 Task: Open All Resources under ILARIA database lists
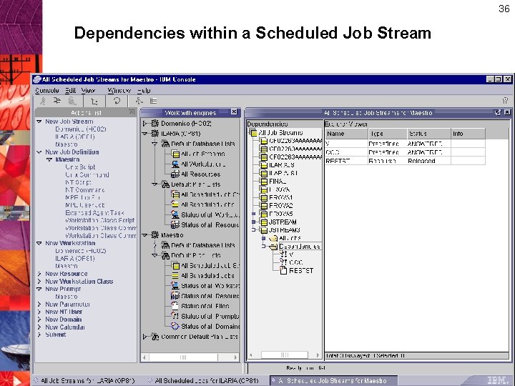pos(201,174)
